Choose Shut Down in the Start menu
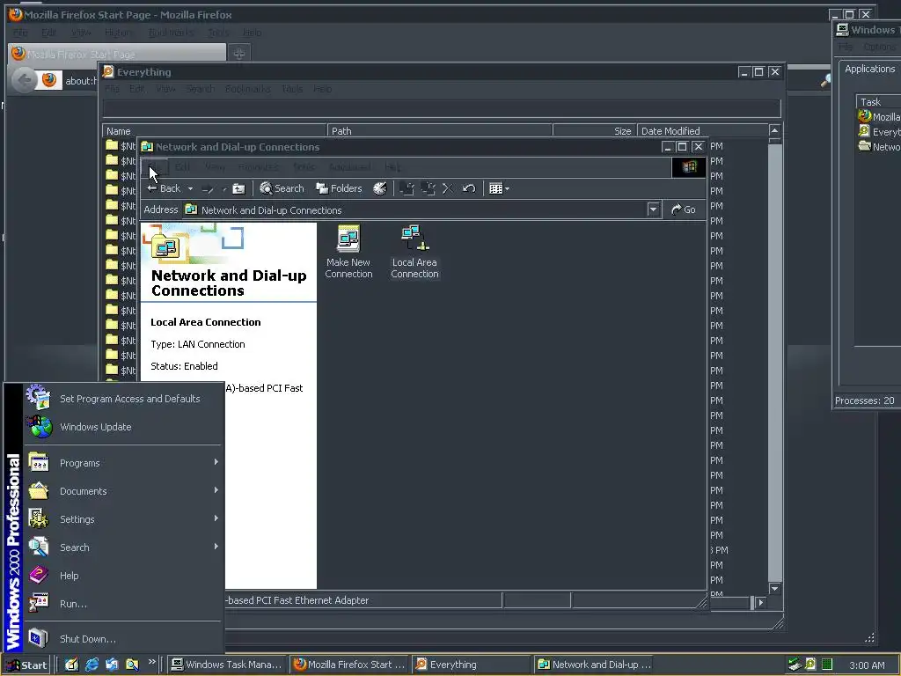 pos(122,639)
